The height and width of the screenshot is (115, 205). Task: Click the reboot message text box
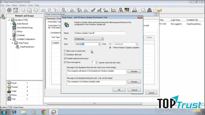coord(97,72)
